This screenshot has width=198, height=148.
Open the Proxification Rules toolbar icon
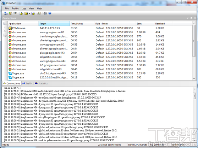[x=10, y=13]
